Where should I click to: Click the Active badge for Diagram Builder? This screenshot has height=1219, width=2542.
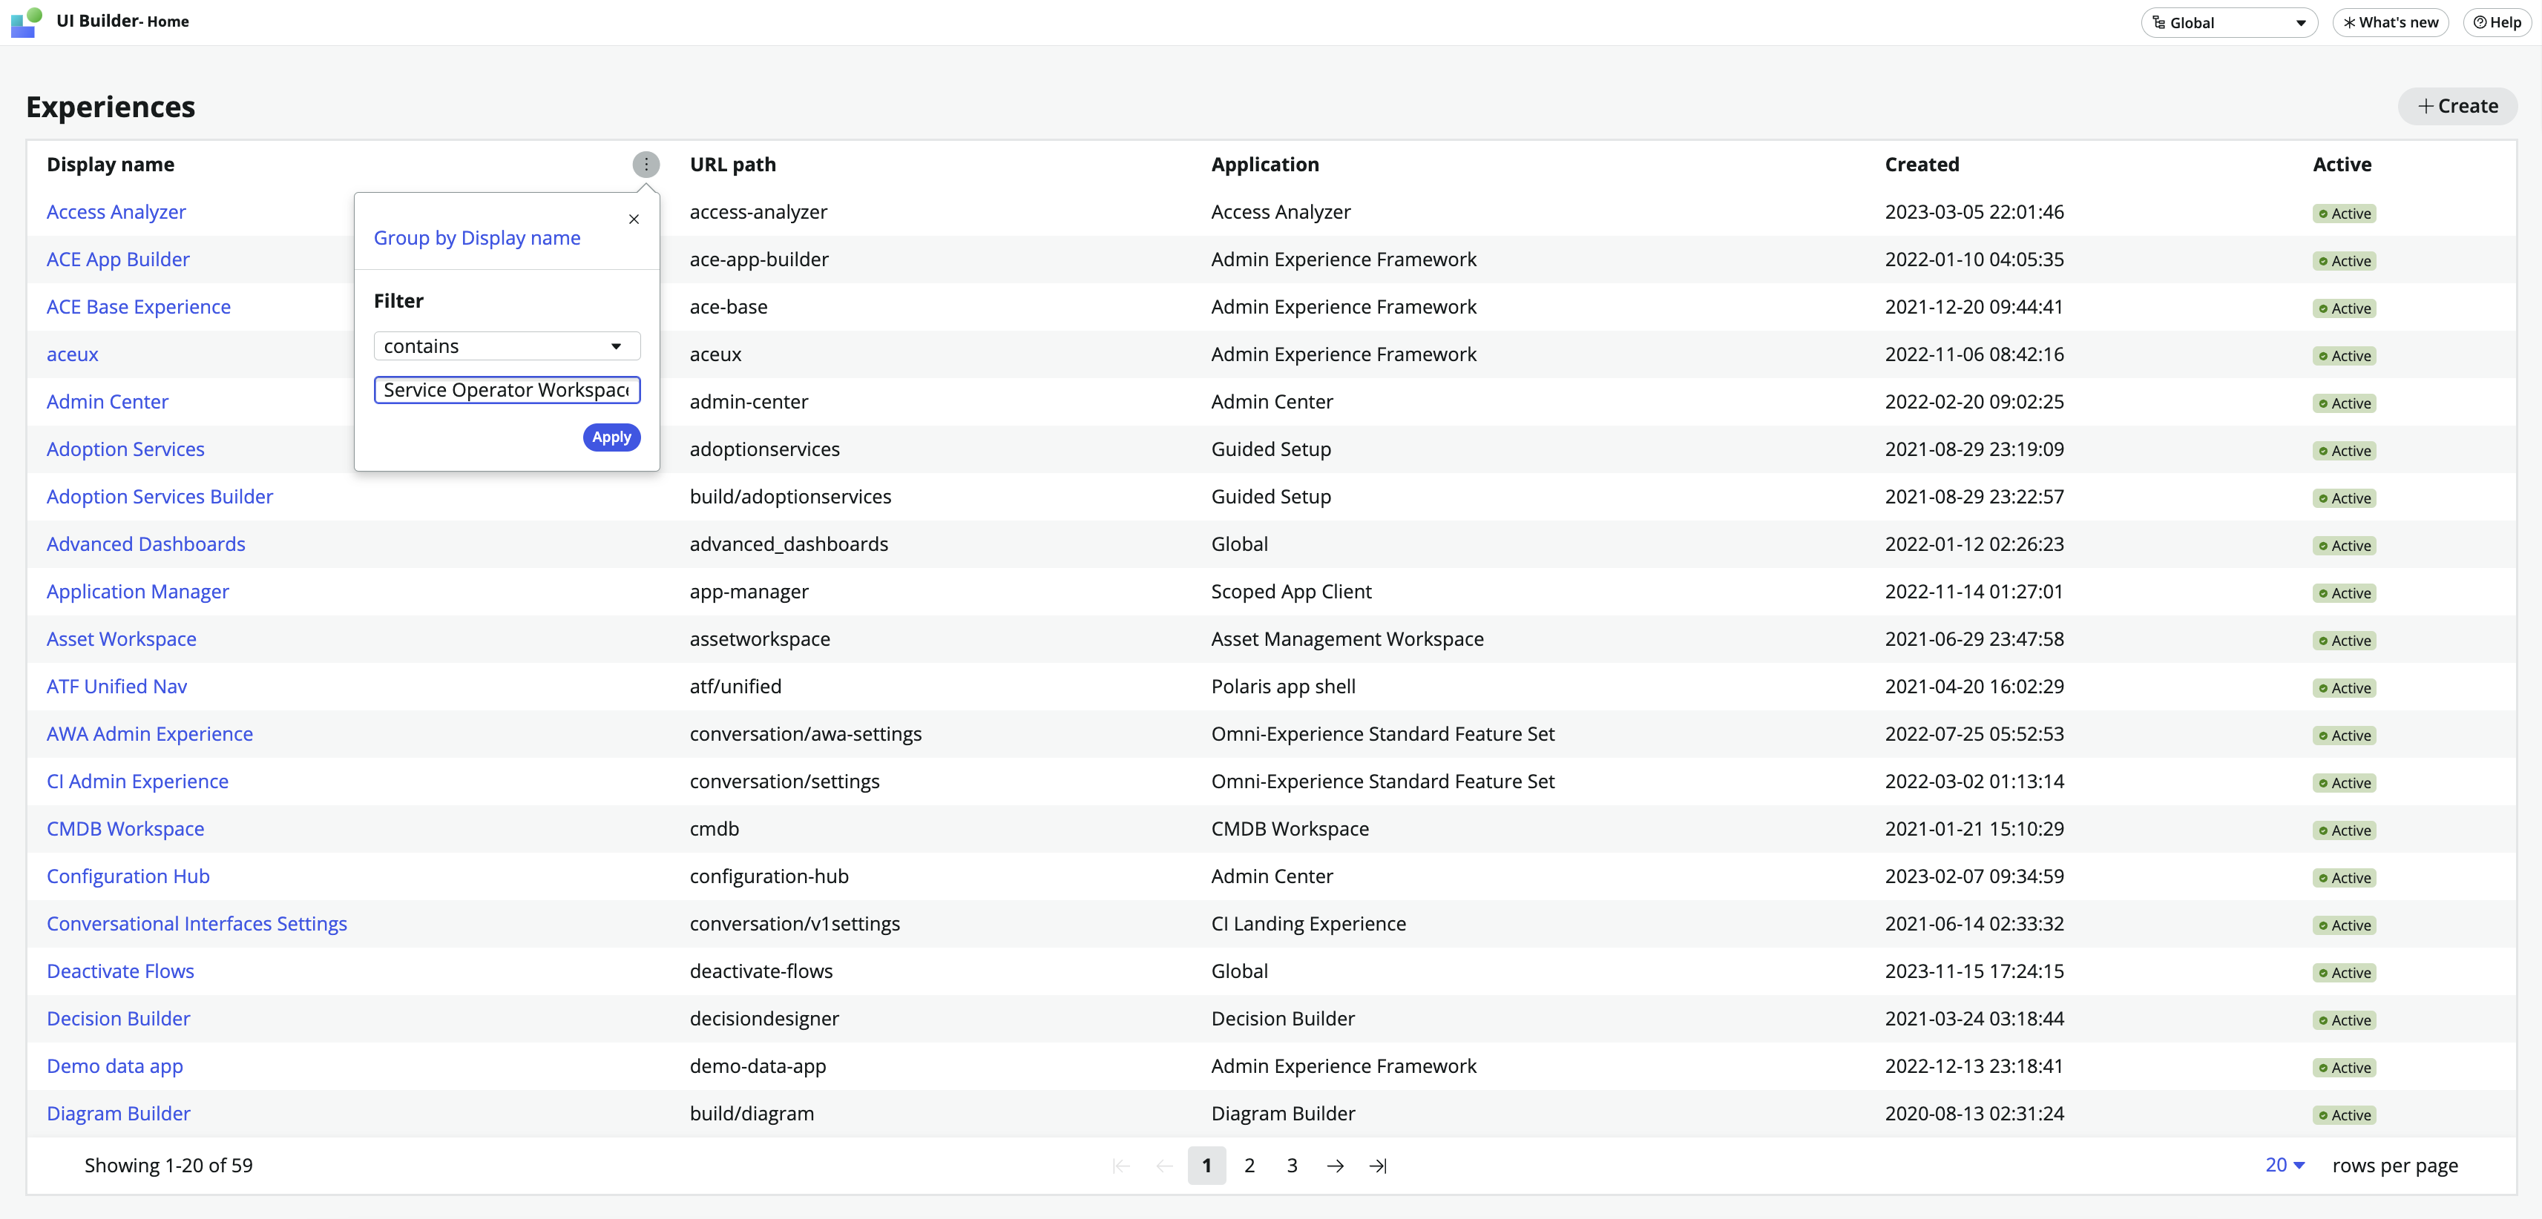tap(2345, 1114)
